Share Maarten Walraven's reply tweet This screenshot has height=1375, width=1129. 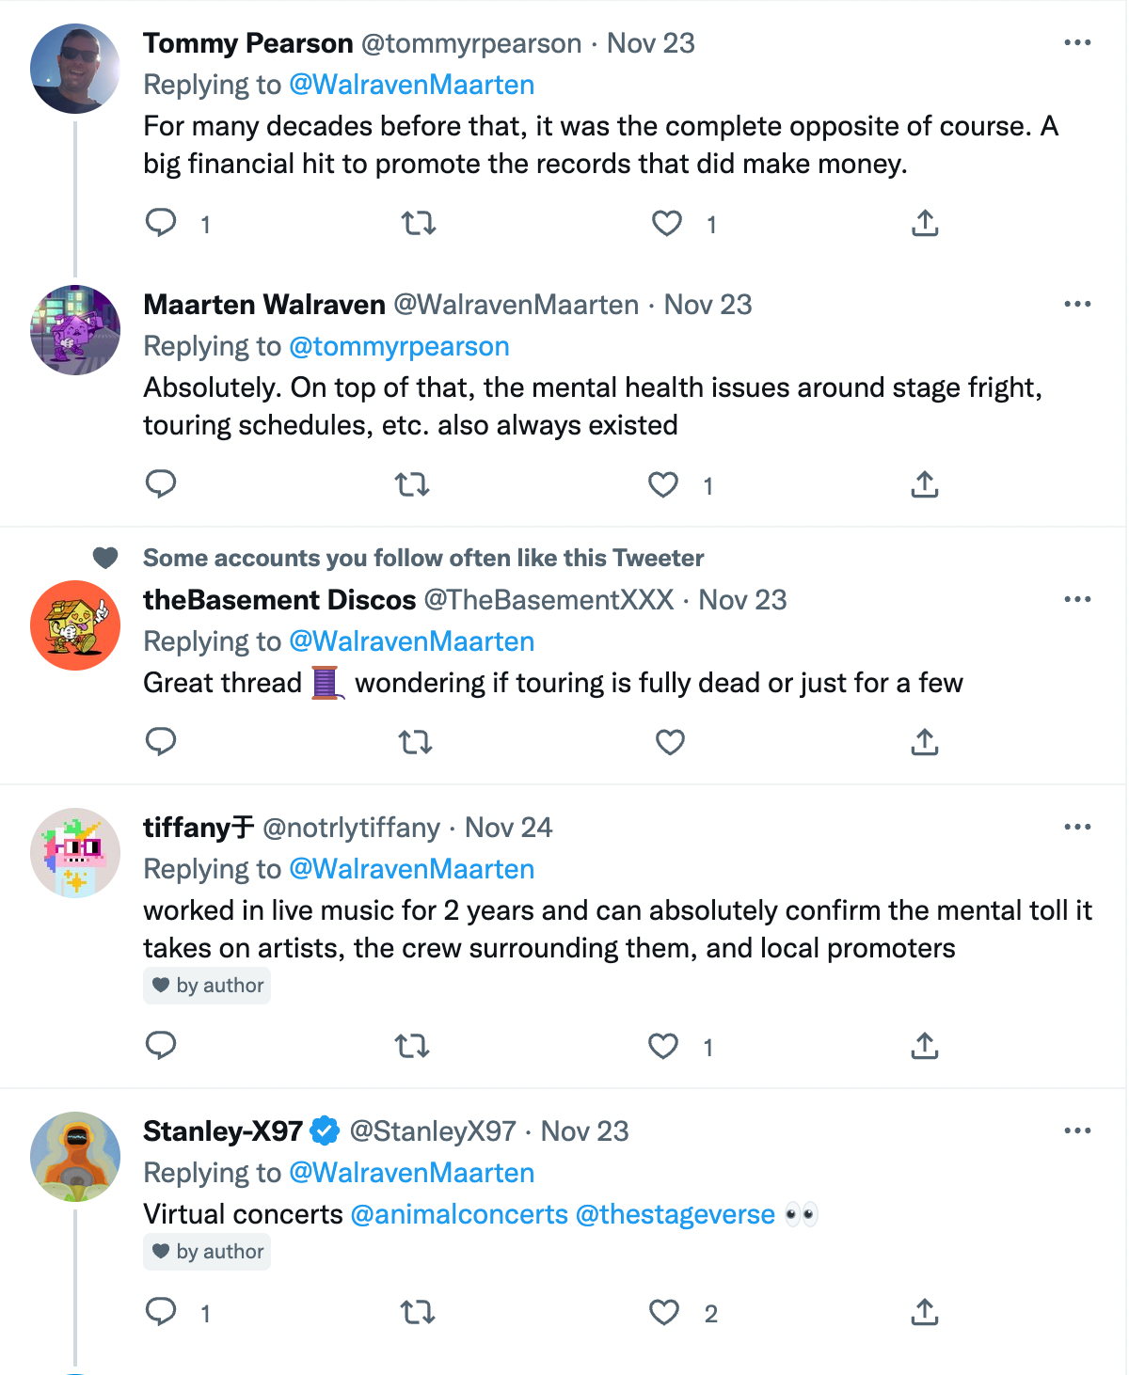pyautogui.click(x=925, y=484)
